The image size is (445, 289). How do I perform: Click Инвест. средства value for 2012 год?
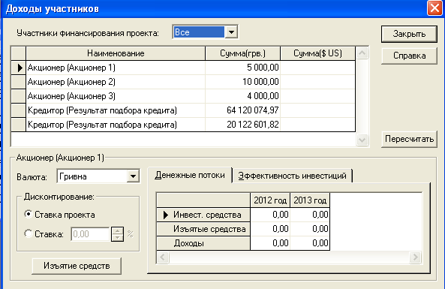point(270,215)
